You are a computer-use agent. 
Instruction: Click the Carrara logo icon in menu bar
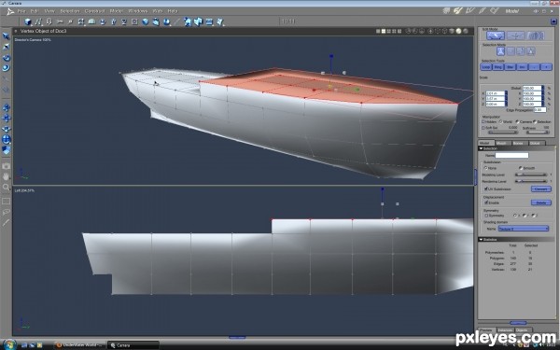(10, 11)
